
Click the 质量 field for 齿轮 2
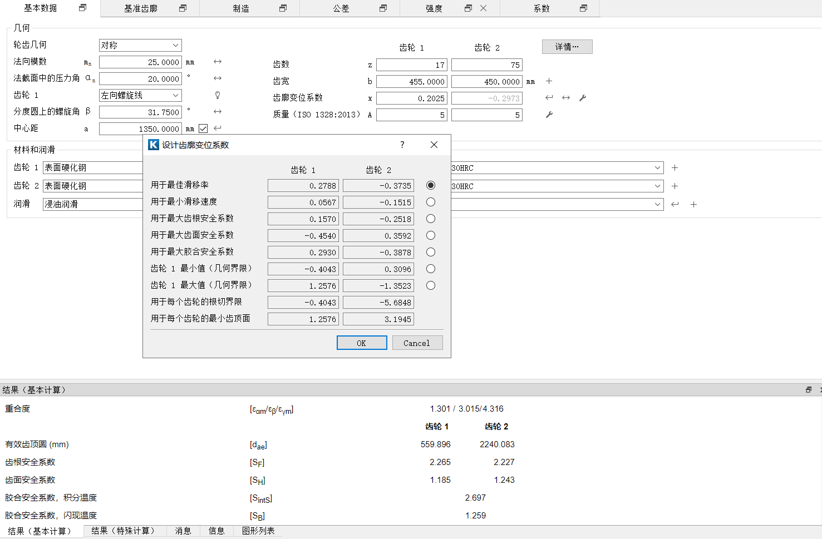[x=487, y=115]
